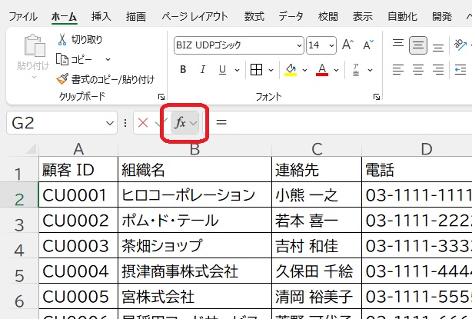Expand the font size 14 dropdown
The height and width of the screenshot is (319, 472).
pos(331,45)
